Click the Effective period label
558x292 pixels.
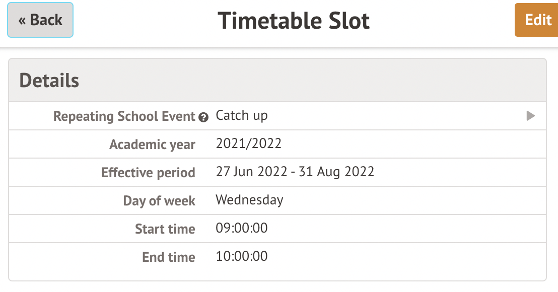(148, 173)
